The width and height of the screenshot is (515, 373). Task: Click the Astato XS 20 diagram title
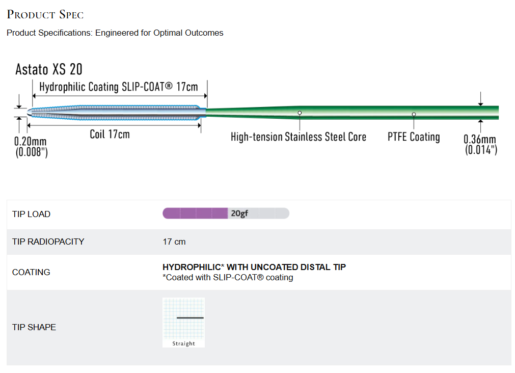tap(49, 69)
